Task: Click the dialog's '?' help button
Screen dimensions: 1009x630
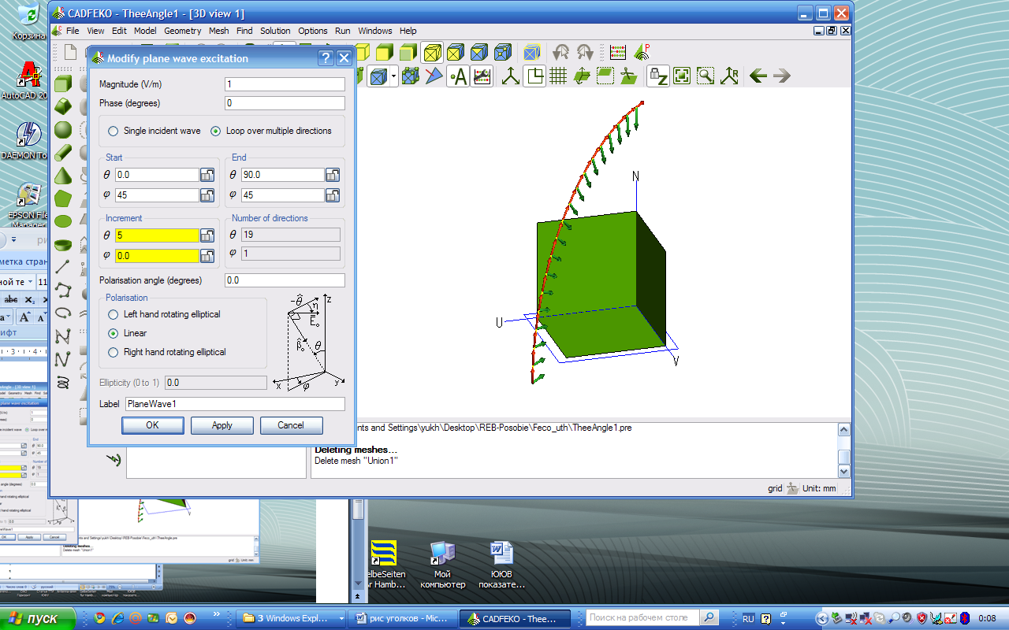Action: (x=326, y=58)
